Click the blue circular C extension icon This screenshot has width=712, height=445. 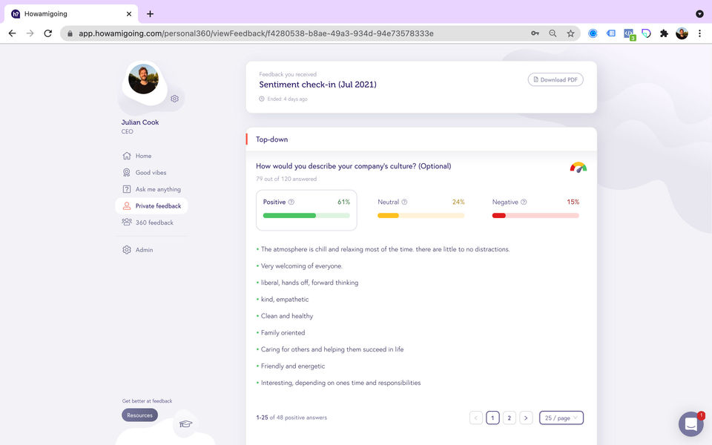coord(593,33)
